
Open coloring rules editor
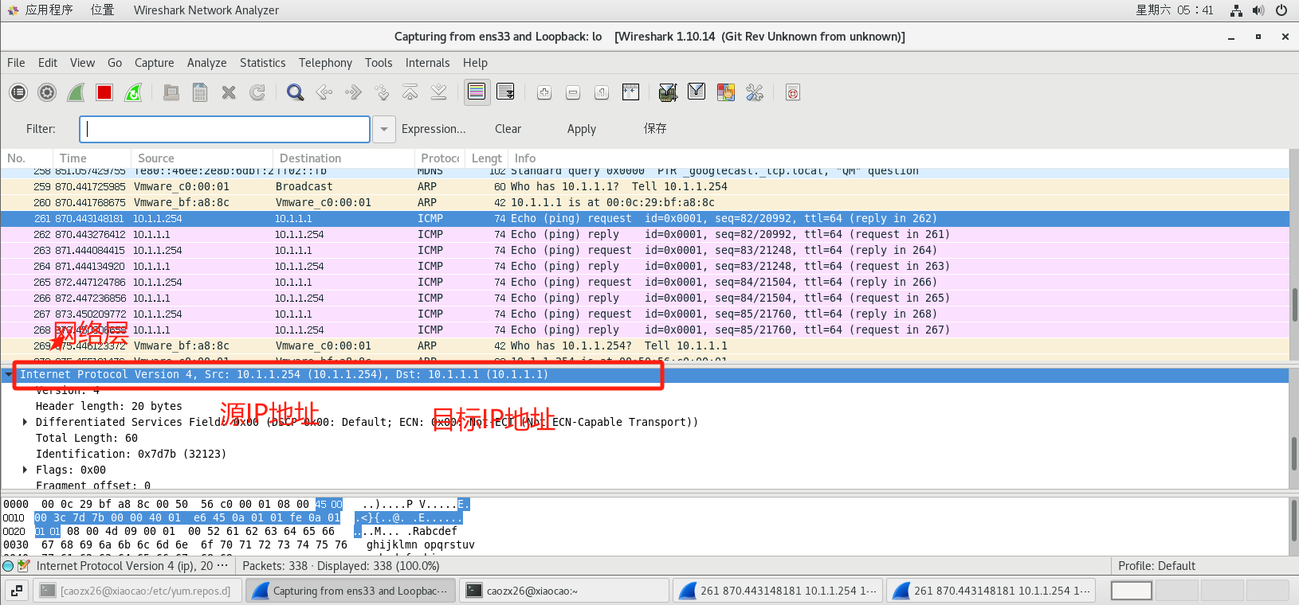(725, 92)
